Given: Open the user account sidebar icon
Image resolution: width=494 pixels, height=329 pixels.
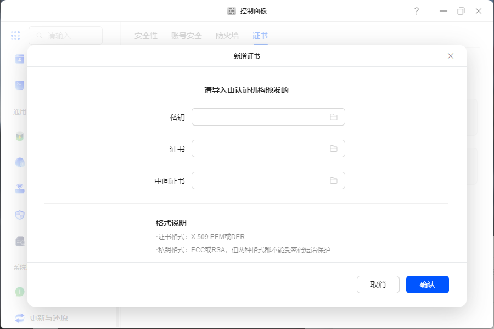Looking at the screenshot, I should [20, 59].
